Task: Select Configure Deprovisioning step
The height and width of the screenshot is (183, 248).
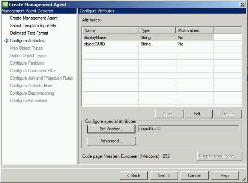Action: click(32, 93)
